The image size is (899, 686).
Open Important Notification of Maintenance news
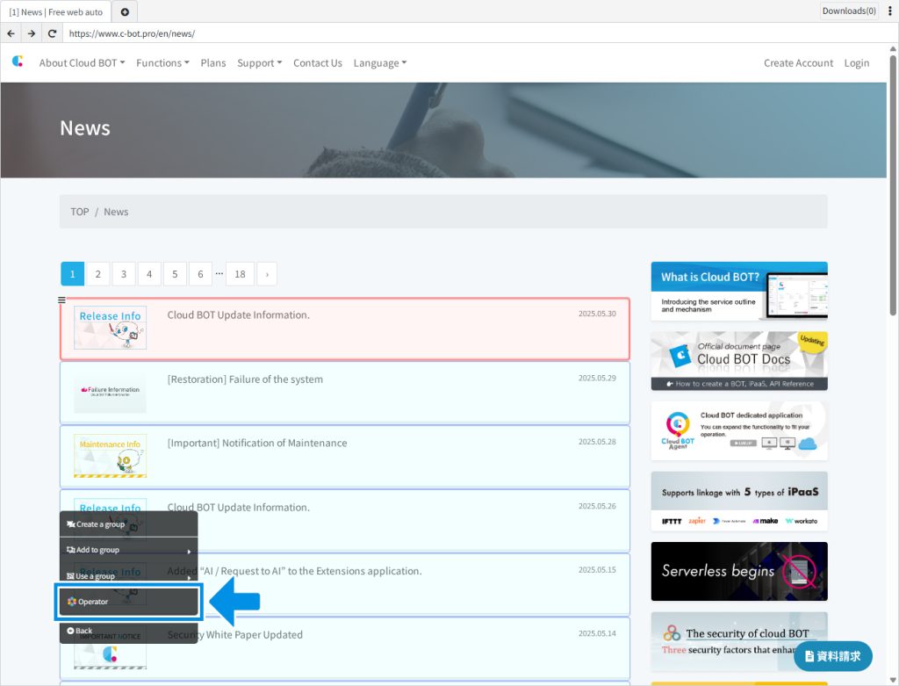[344, 457]
